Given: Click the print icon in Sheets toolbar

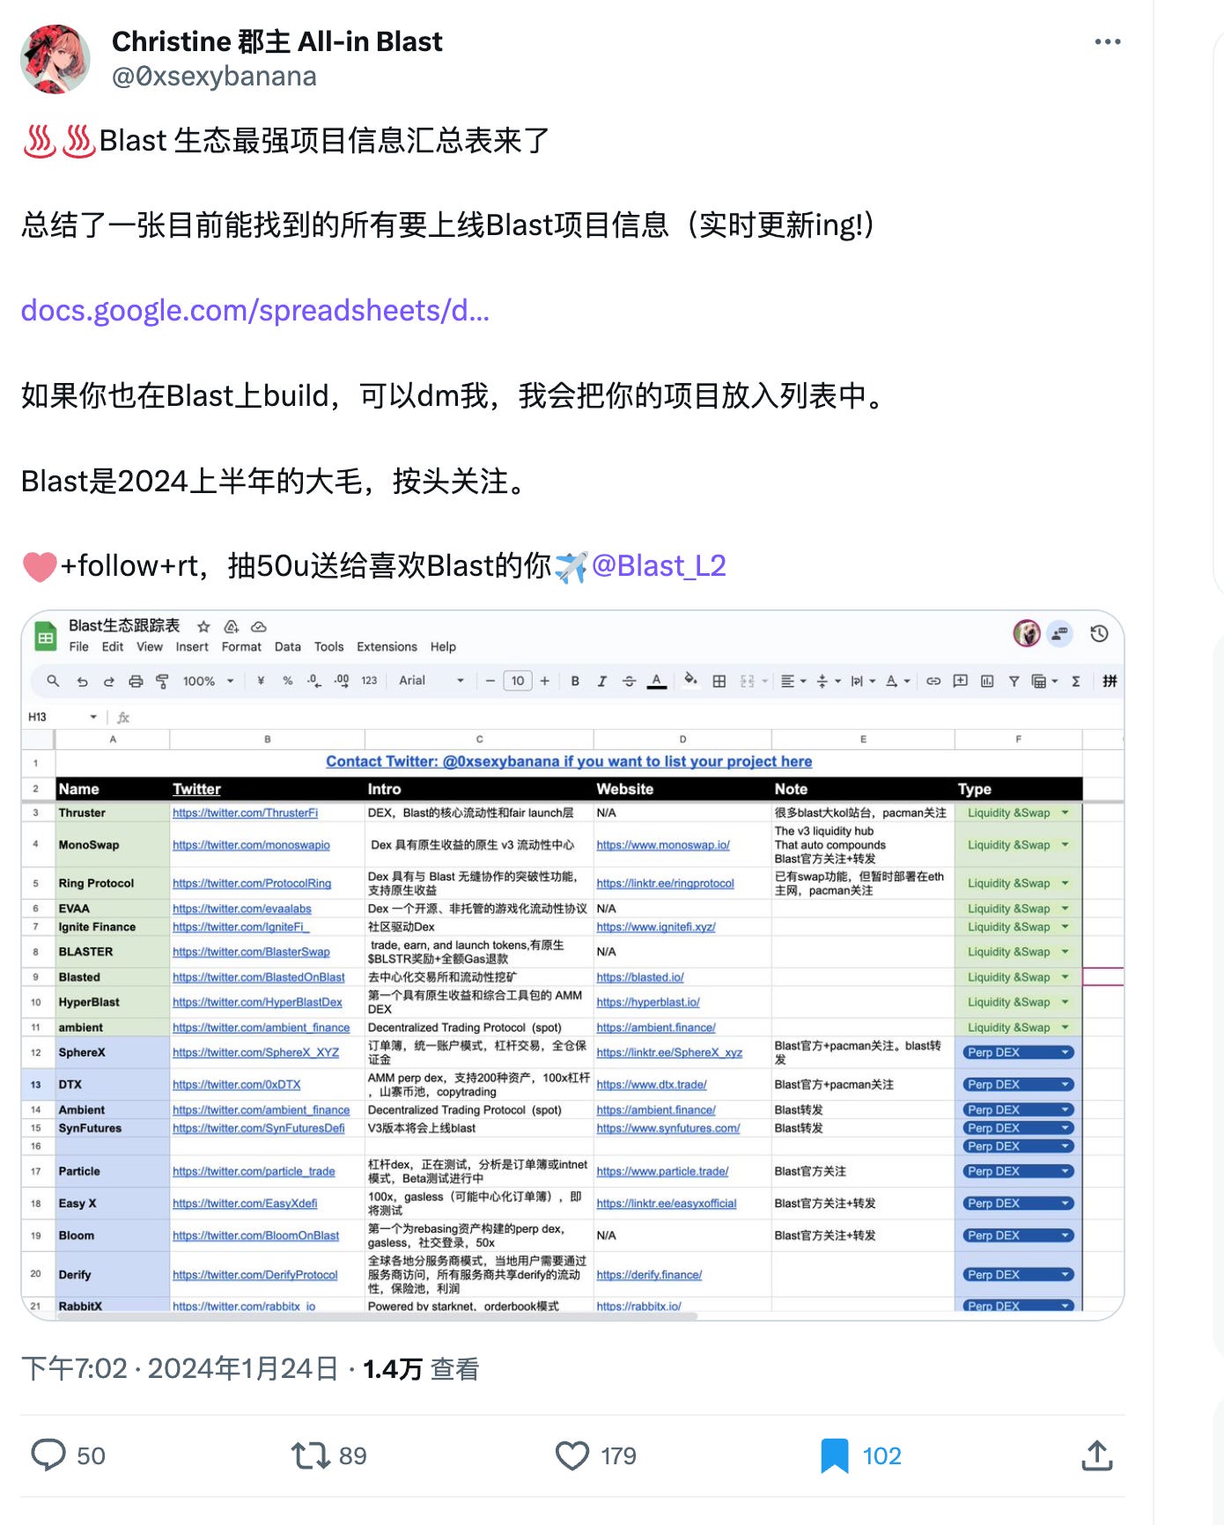Looking at the screenshot, I should pos(136,681).
